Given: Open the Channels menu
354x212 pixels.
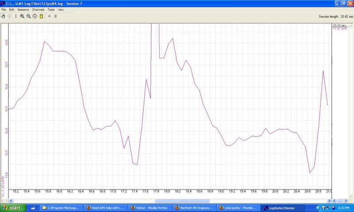Looking at the screenshot, I should (38, 10).
